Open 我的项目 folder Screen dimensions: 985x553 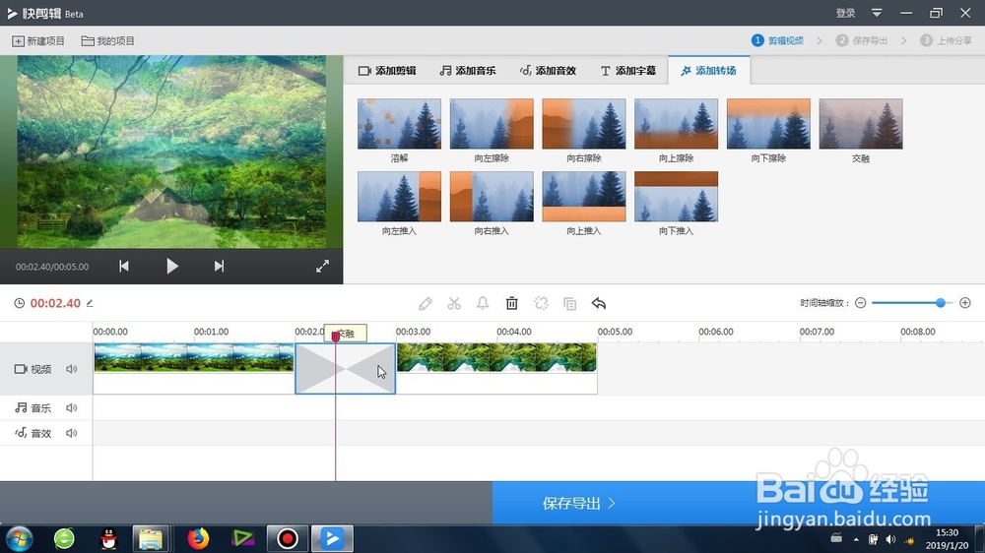[108, 40]
